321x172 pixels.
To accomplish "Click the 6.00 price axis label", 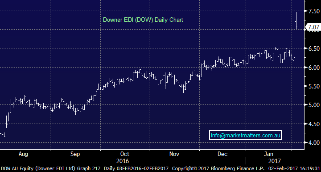I will pyautogui.click(x=314, y=68).
